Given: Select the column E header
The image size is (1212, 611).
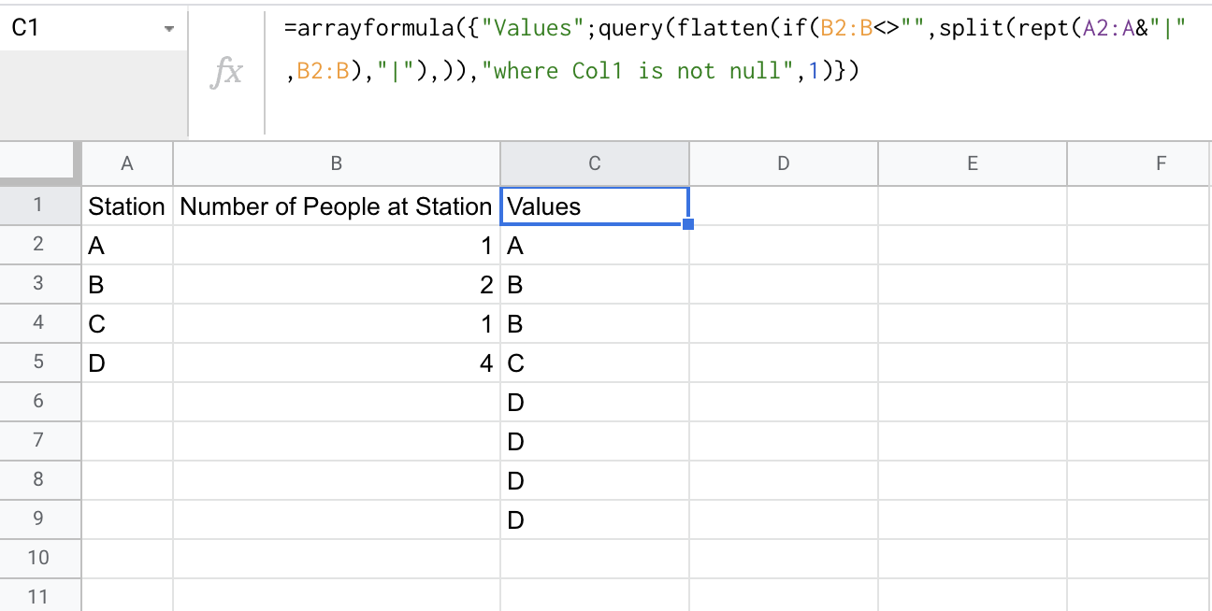Looking at the screenshot, I should click(973, 163).
